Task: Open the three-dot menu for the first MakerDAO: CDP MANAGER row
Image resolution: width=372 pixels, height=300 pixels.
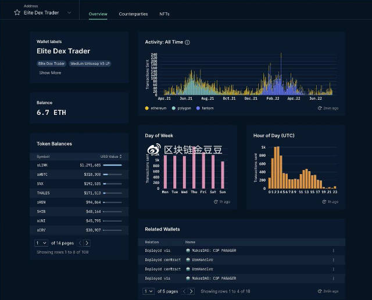Action: point(334,251)
